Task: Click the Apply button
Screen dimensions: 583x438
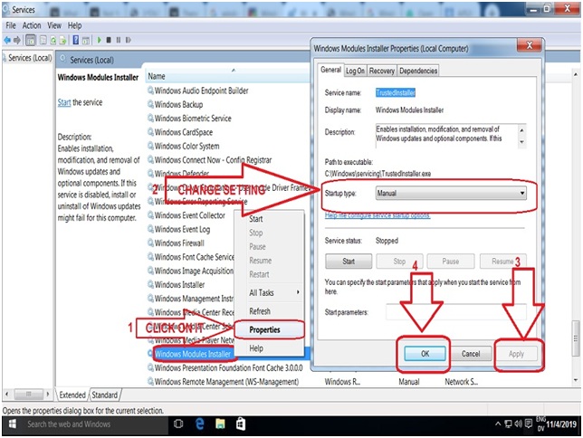Action: coord(516,354)
